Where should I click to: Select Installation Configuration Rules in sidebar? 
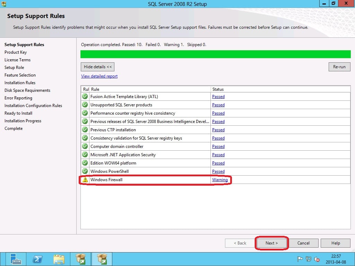click(33, 106)
